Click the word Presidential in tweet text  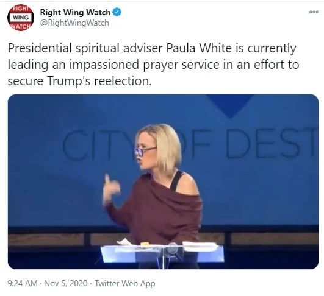tap(40, 48)
